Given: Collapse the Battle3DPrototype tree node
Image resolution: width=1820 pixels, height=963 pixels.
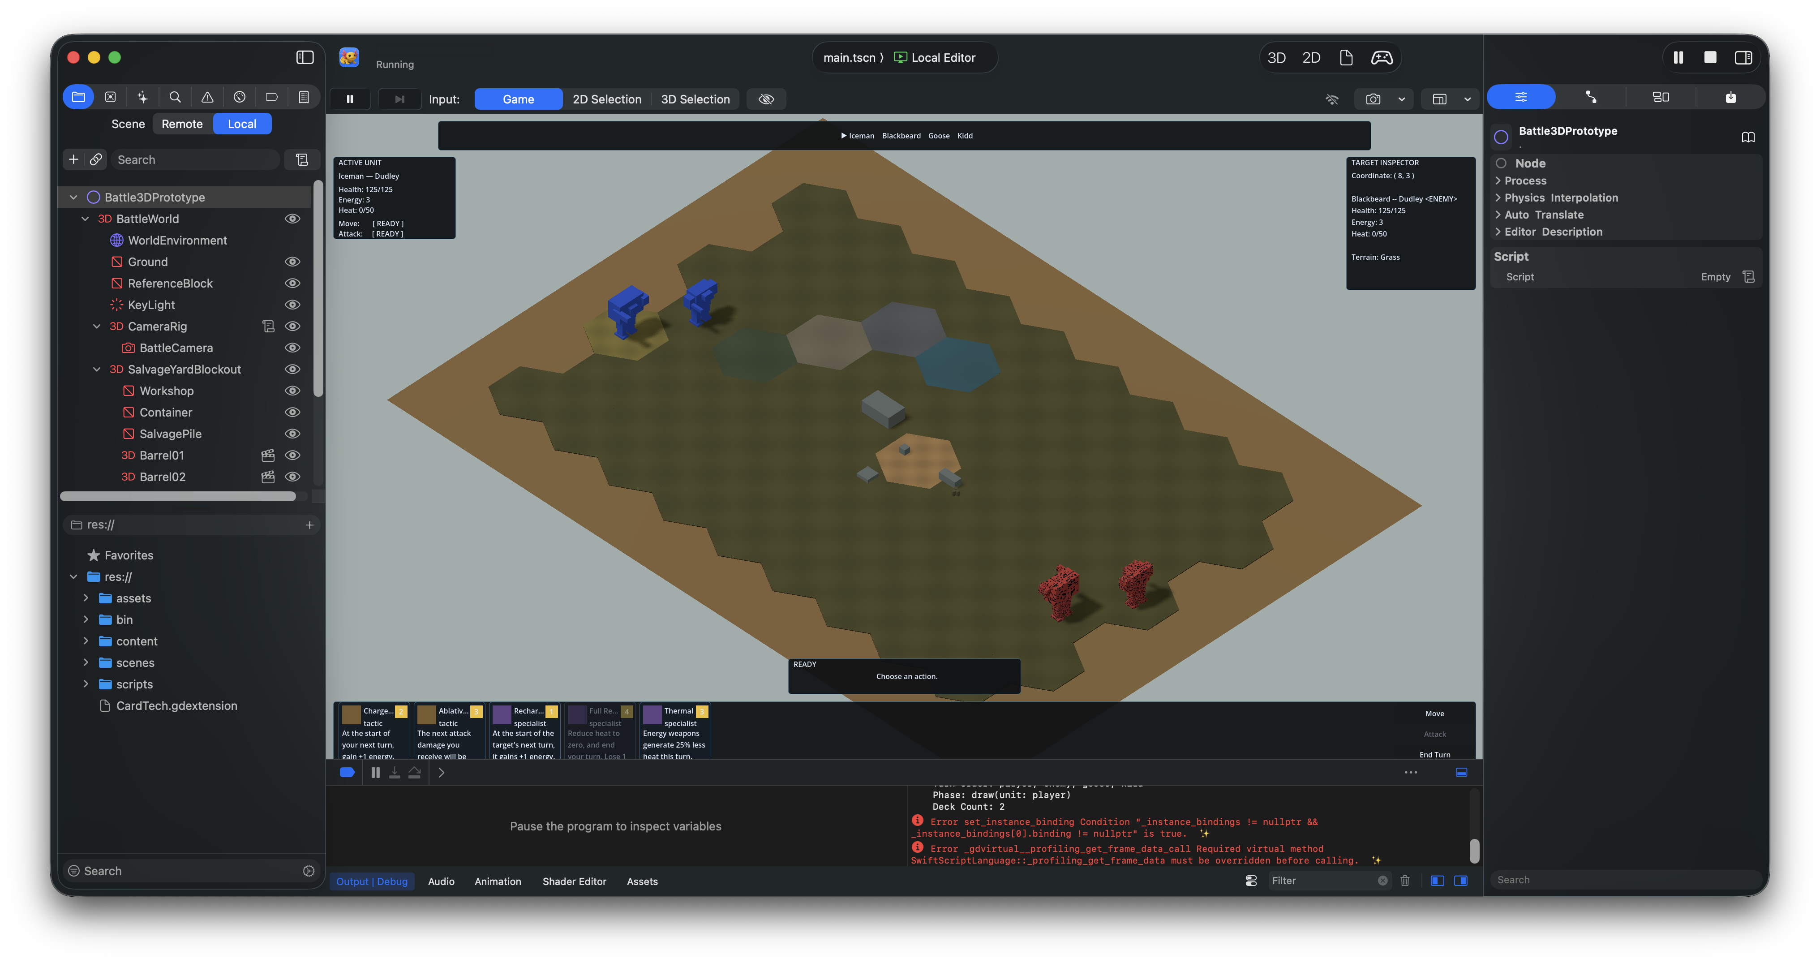Looking at the screenshot, I should pyautogui.click(x=73, y=198).
